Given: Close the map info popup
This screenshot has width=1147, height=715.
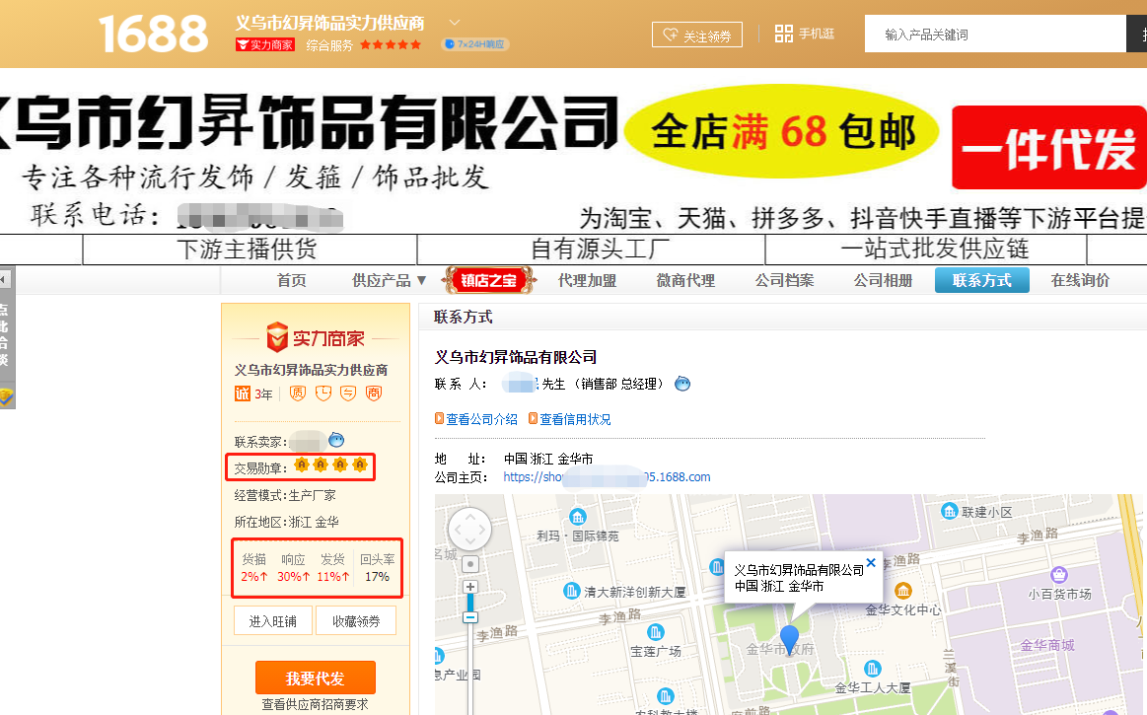Looking at the screenshot, I should pyautogui.click(x=871, y=563).
